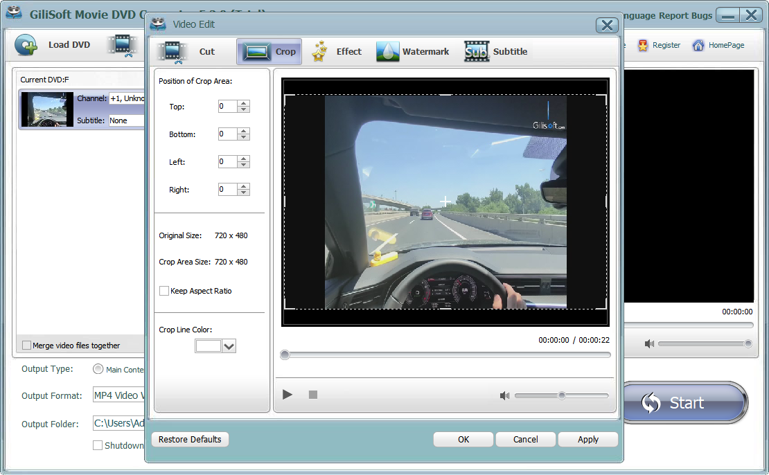Confirm with the OK button
Screen dimensions: 769x475
point(463,439)
